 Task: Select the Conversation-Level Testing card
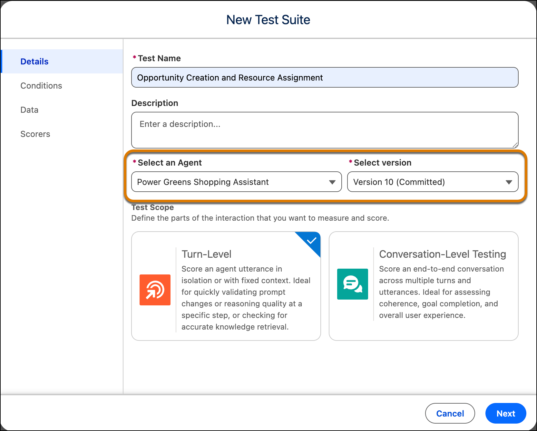tap(424, 286)
